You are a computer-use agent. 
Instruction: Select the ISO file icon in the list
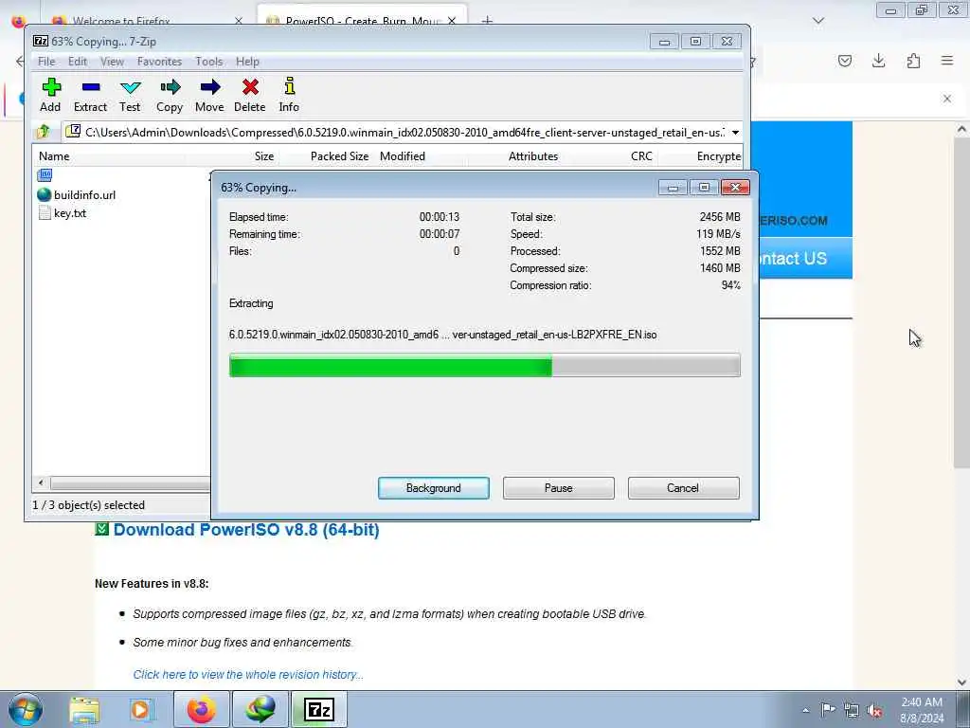[x=45, y=175]
